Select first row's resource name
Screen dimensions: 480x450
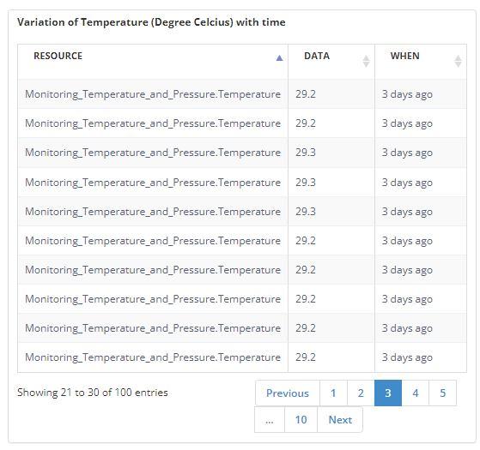click(153, 94)
